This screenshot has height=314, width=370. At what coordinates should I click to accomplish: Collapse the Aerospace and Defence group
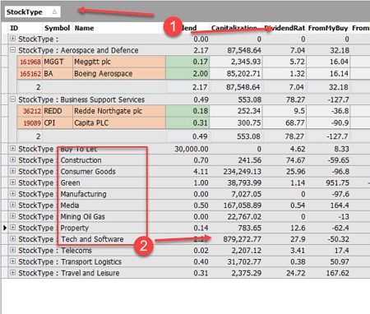coord(12,50)
